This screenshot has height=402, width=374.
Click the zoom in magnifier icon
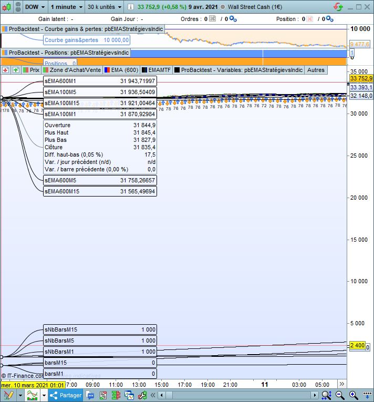pyautogui.click(x=354, y=395)
